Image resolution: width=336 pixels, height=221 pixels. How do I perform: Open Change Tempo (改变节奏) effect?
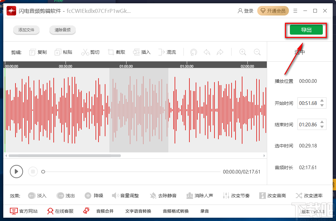coord(236,196)
